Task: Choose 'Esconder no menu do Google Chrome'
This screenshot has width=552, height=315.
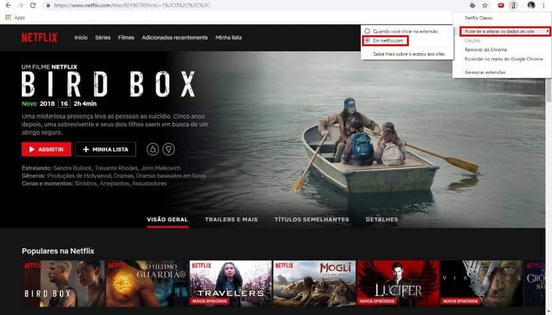Action: coord(503,59)
